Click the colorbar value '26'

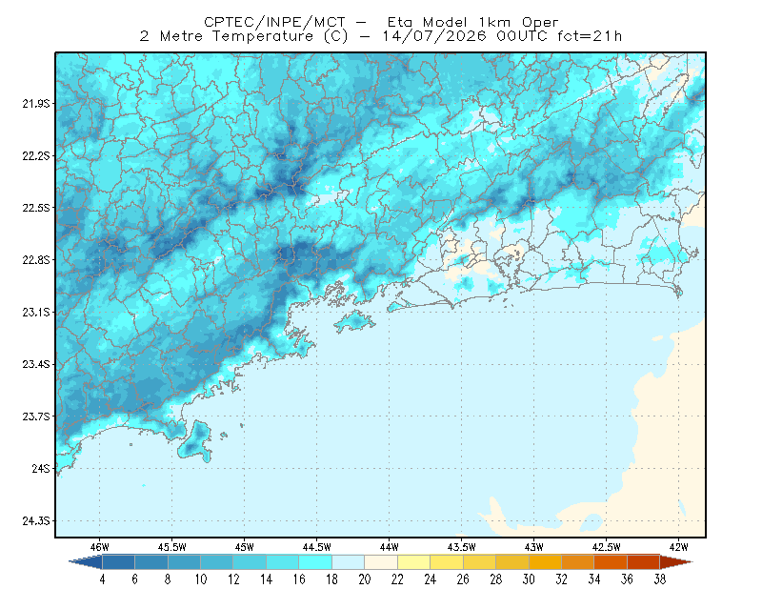tap(463, 579)
